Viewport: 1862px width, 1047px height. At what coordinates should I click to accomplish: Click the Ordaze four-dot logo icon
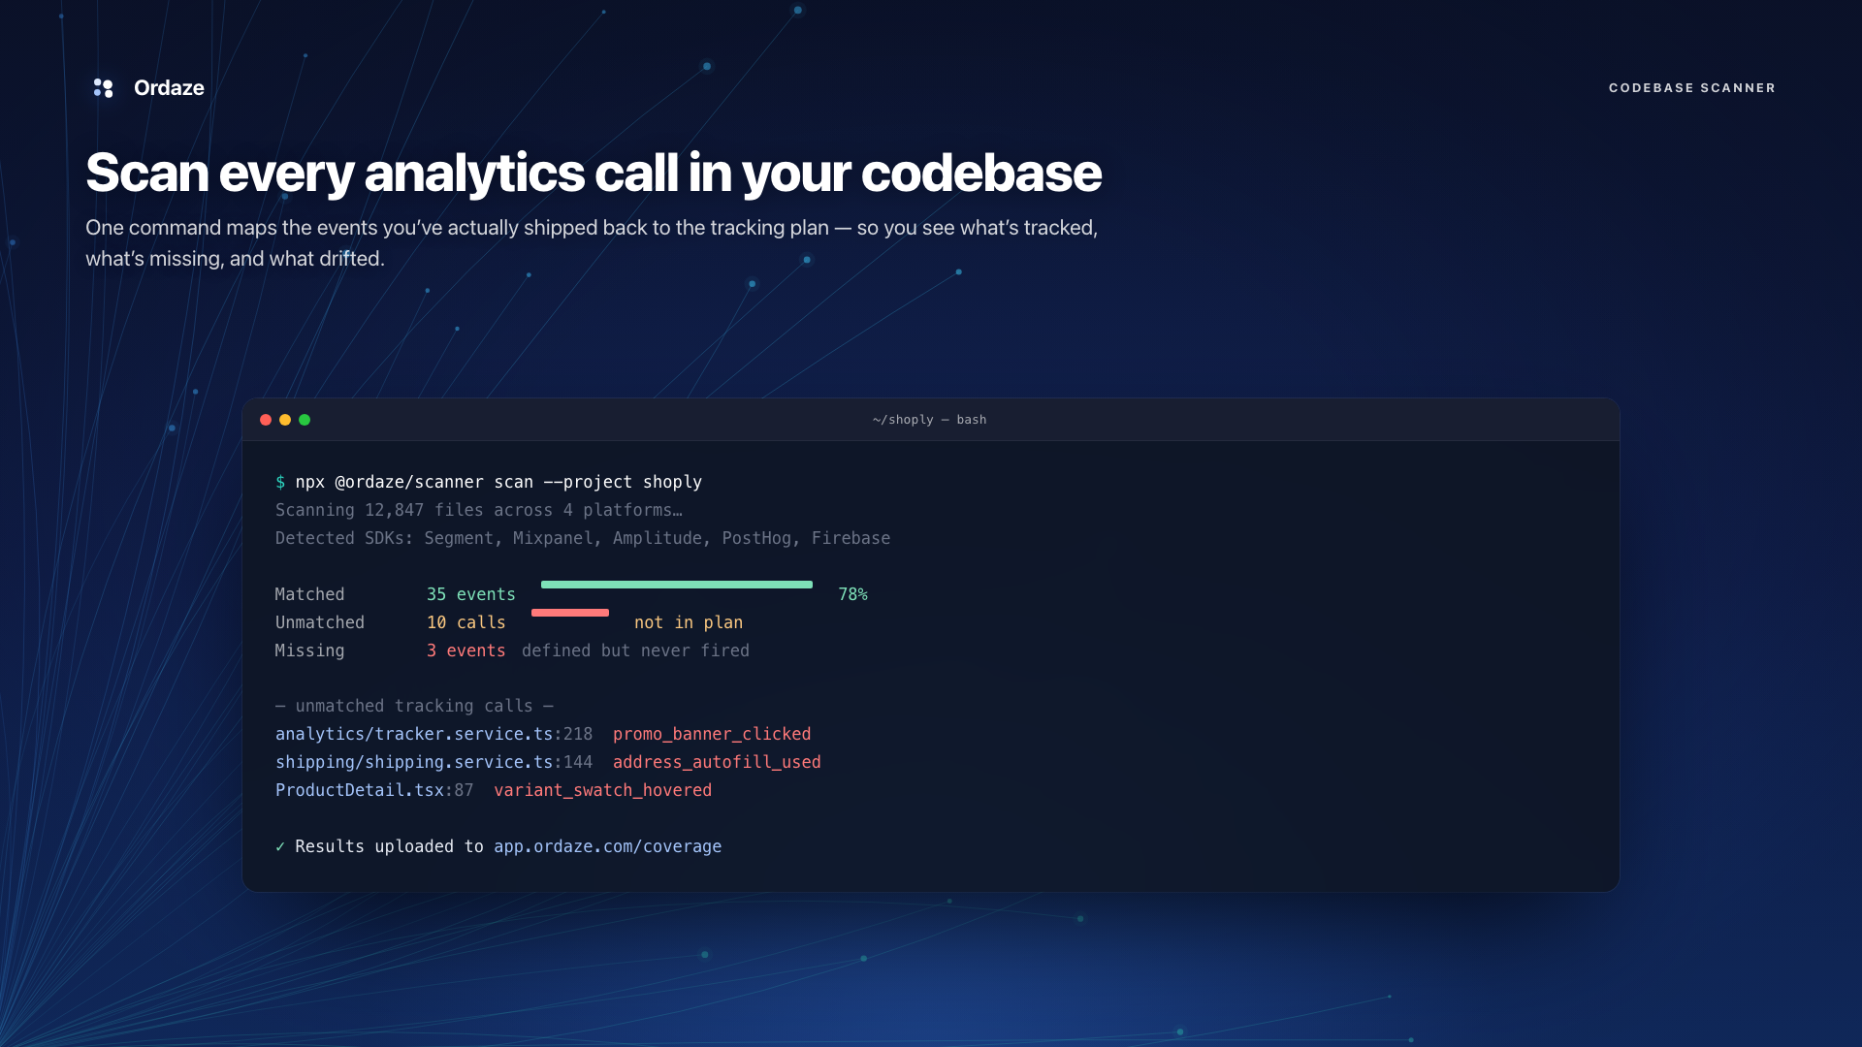[103, 88]
